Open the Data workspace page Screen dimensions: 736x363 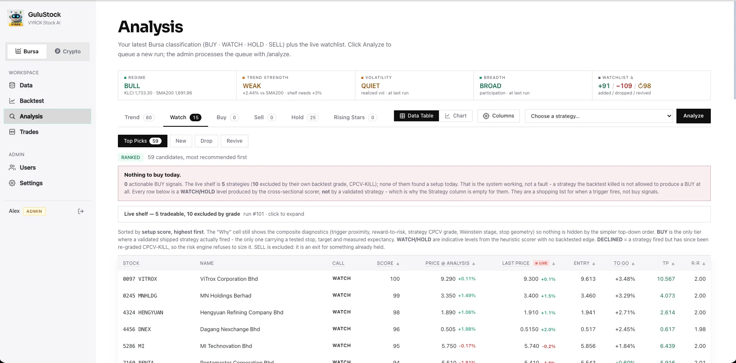point(47,85)
